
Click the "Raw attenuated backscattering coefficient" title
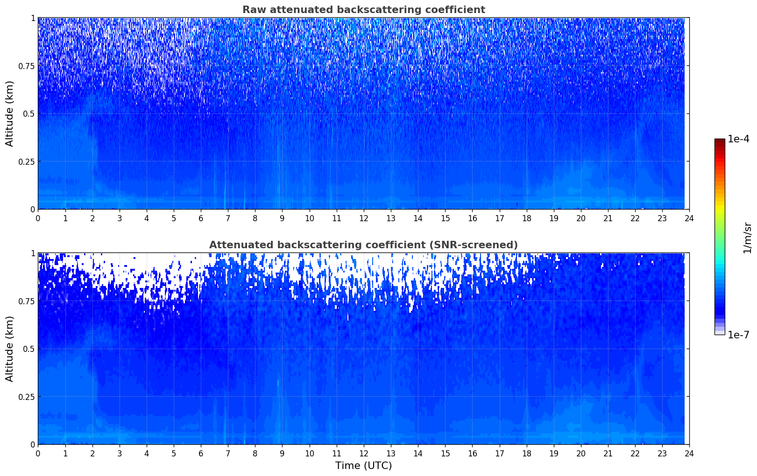click(363, 10)
